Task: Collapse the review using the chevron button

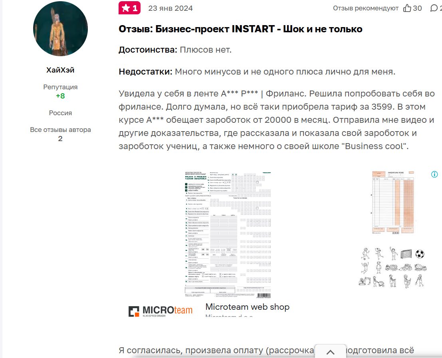Action: click(x=330, y=352)
